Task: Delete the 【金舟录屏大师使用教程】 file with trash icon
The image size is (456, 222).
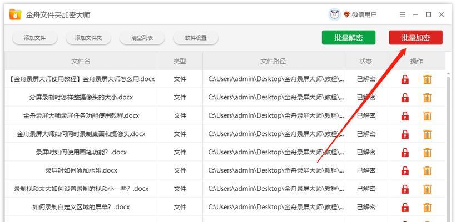Action: (x=427, y=79)
